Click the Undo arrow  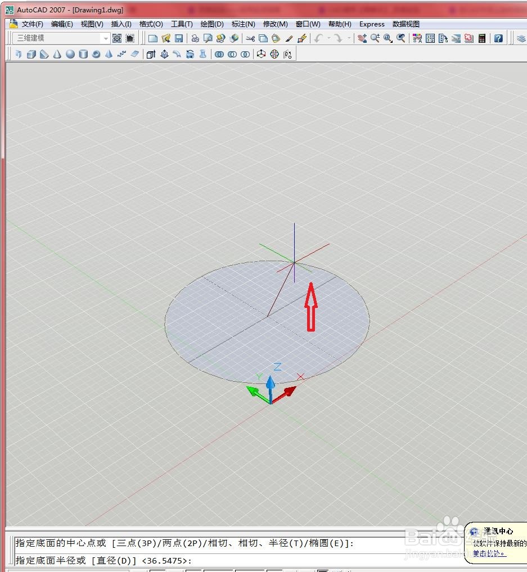[x=318, y=38]
